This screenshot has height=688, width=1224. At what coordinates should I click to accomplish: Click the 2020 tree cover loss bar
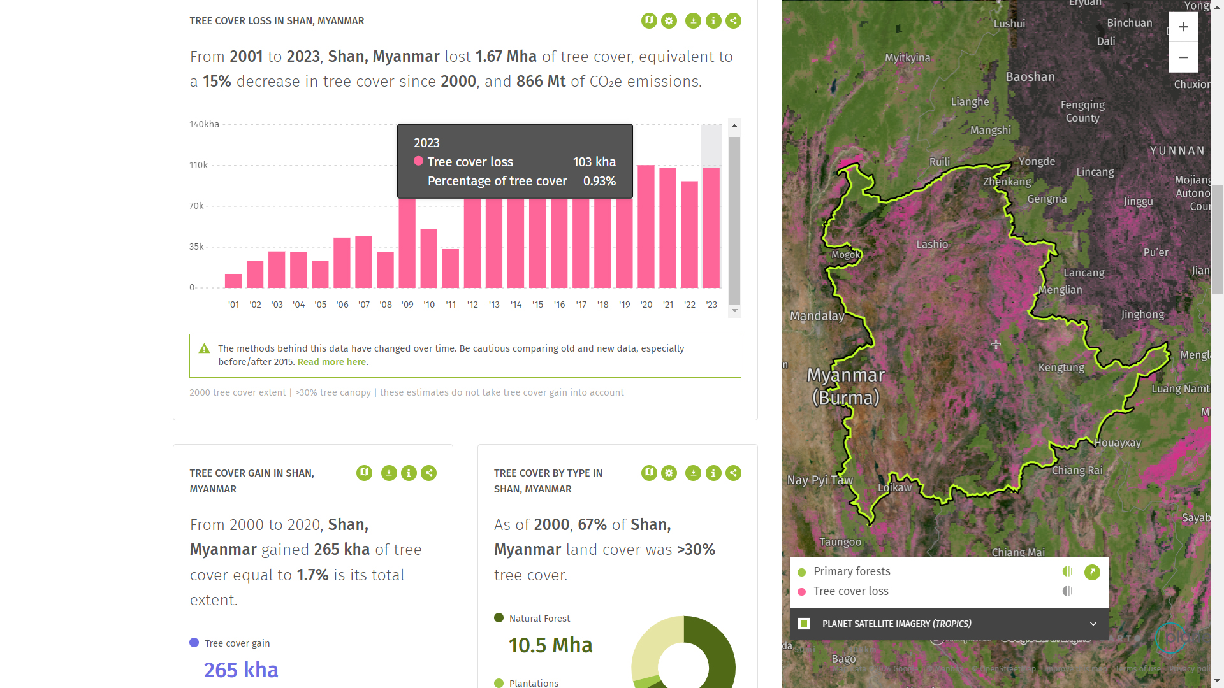click(646, 226)
